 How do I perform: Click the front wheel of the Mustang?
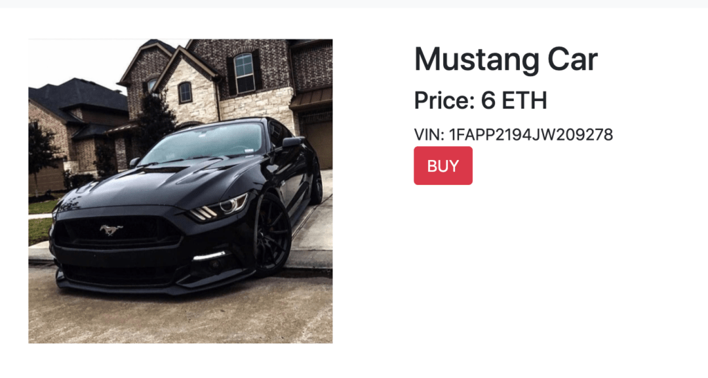(272, 235)
